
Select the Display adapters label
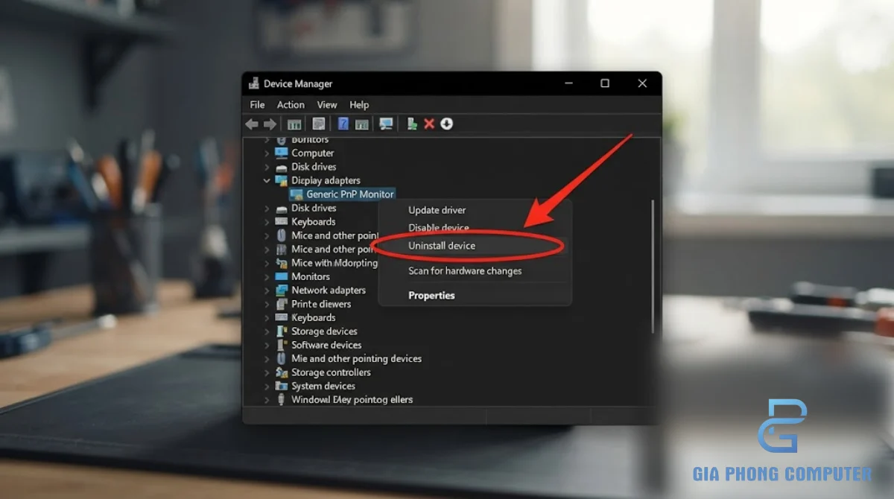[326, 180]
